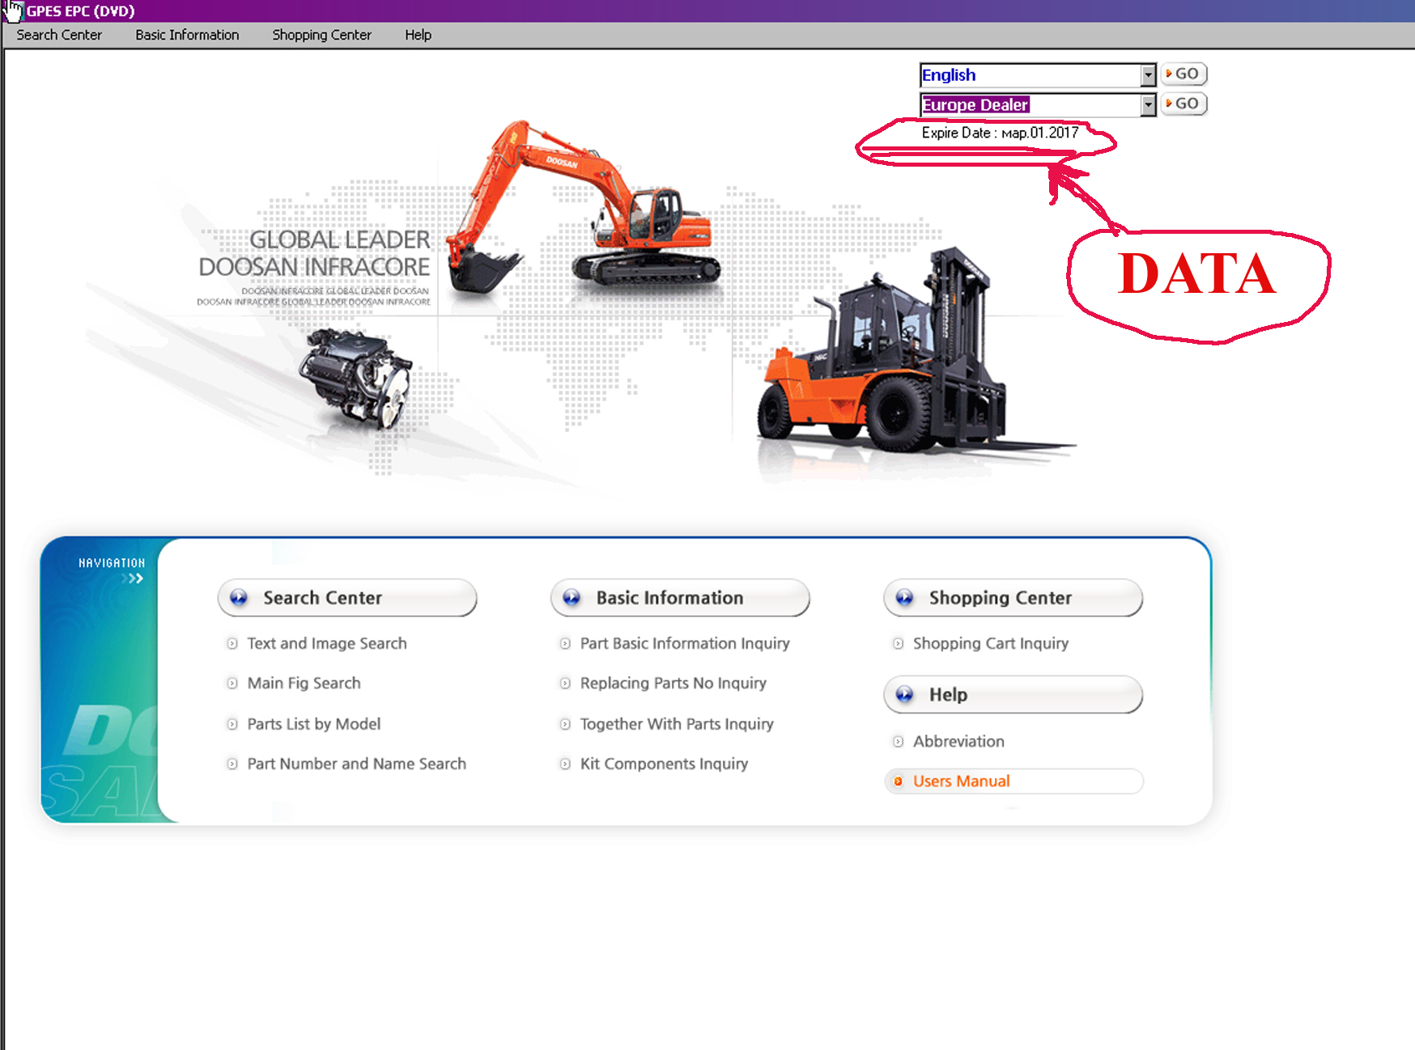Select Part Number and Name Search
The image size is (1415, 1050).
click(356, 764)
